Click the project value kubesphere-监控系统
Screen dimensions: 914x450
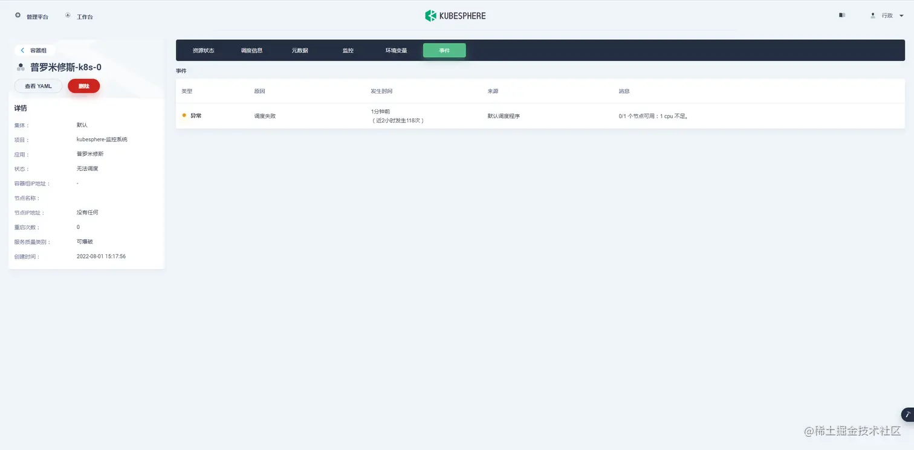click(x=102, y=140)
